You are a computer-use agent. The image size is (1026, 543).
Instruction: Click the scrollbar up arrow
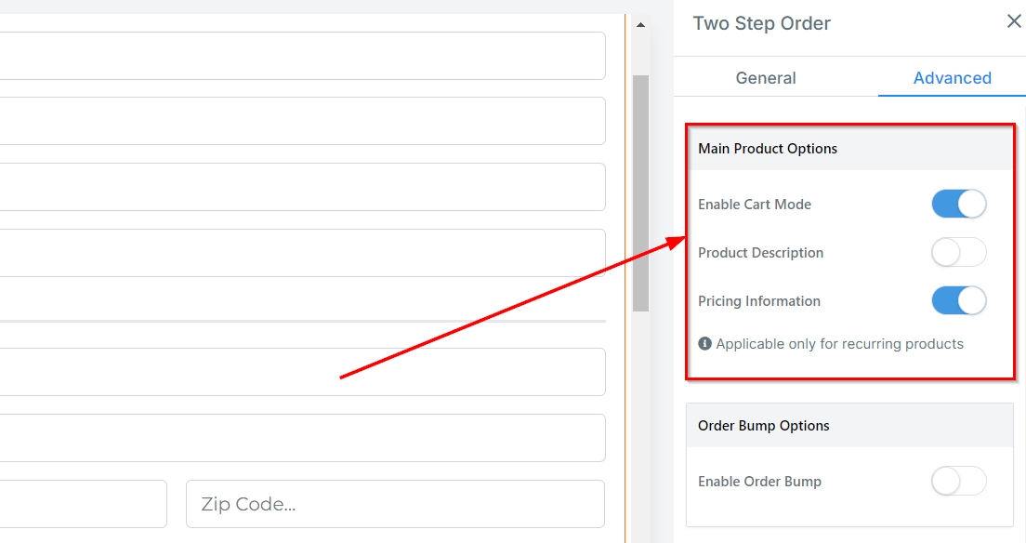(x=640, y=25)
